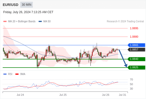This screenshot has width=146, height=99.
Task: Toggle the MA 50 legend item
Action: click(45, 21)
